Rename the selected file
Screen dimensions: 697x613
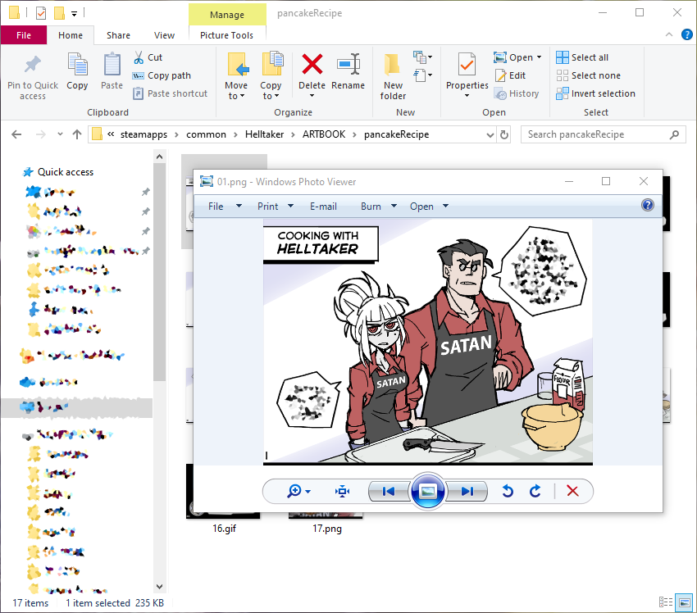[x=348, y=71]
